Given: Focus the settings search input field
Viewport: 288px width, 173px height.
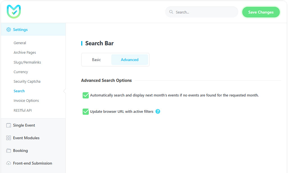Looking at the screenshot, I should click(205, 12).
